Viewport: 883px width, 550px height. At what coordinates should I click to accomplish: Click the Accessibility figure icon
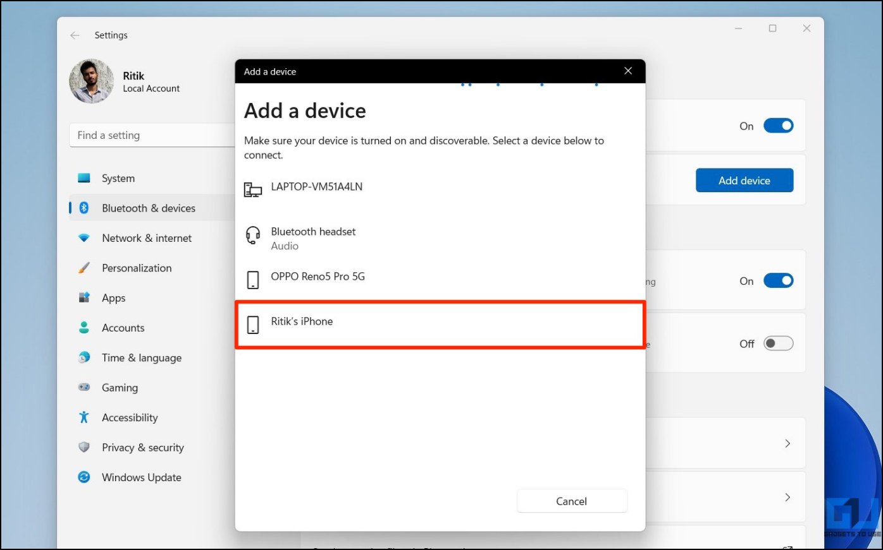coord(84,417)
